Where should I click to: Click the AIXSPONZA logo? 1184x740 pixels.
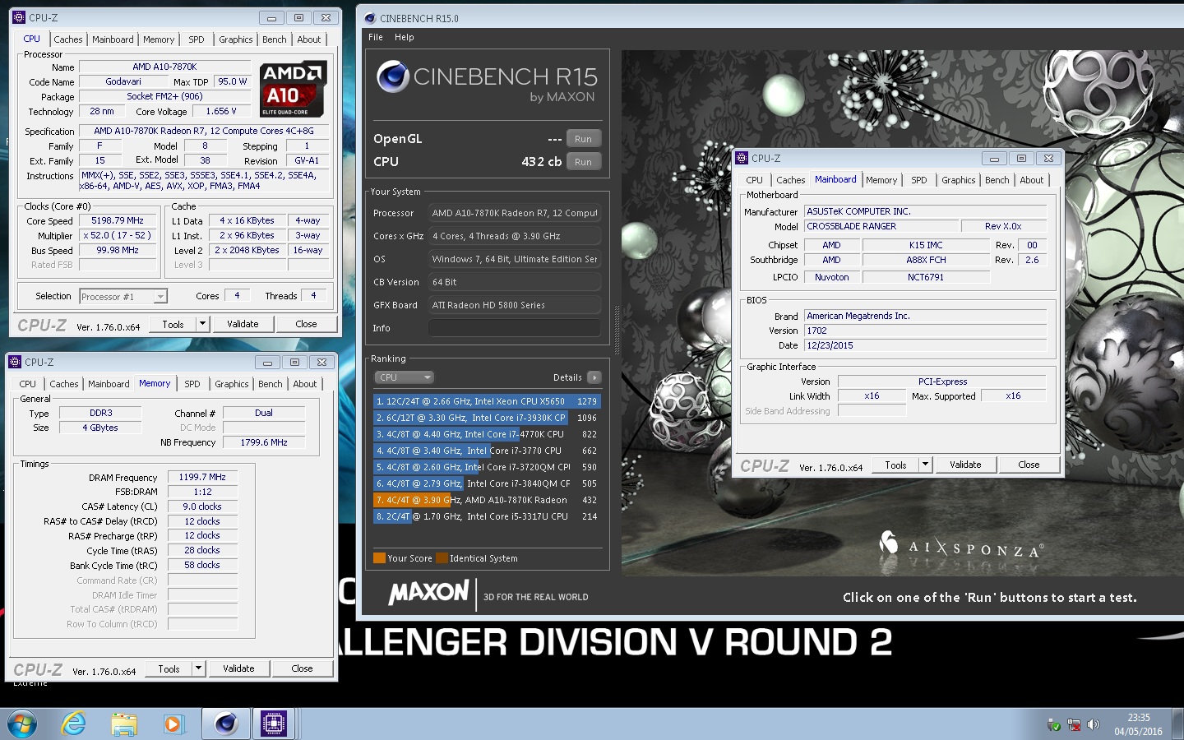click(x=962, y=545)
